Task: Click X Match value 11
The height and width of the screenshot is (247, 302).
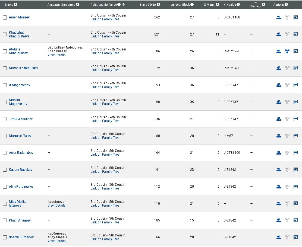Action: pos(218,34)
